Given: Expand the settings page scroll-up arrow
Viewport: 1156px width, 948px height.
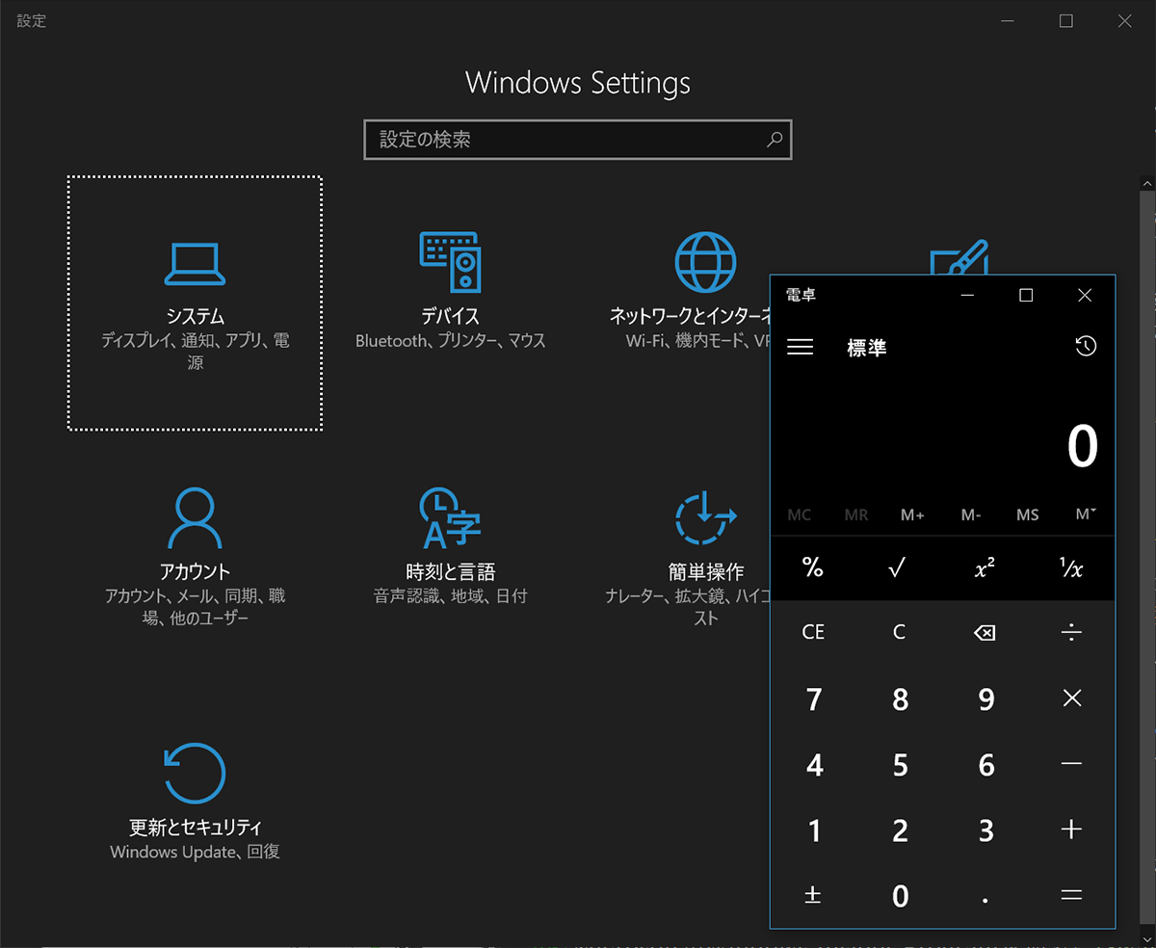Looking at the screenshot, I should point(1146,182).
